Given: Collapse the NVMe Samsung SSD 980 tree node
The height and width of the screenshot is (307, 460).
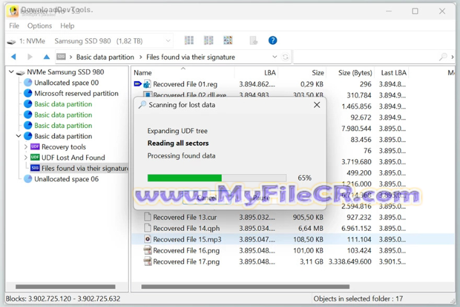Looking at the screenshot, I should pos(11,72).
